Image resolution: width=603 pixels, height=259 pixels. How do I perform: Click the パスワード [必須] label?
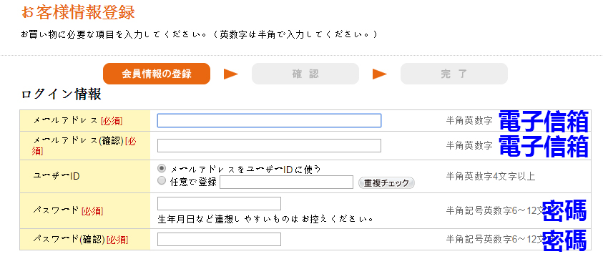click(68, 211)
